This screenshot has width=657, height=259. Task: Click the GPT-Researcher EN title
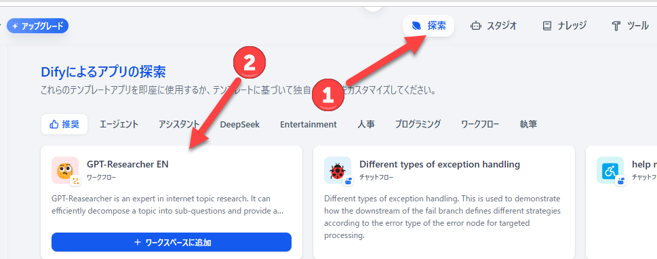click(x=127, y=164)
